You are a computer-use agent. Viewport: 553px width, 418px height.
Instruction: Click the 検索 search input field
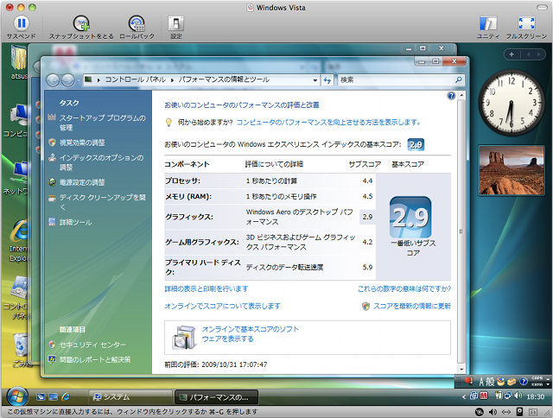(391, 79)
